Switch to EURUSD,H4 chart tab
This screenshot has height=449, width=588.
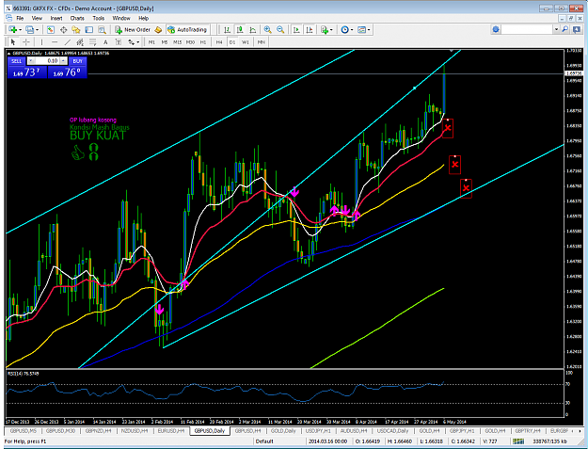170,431
